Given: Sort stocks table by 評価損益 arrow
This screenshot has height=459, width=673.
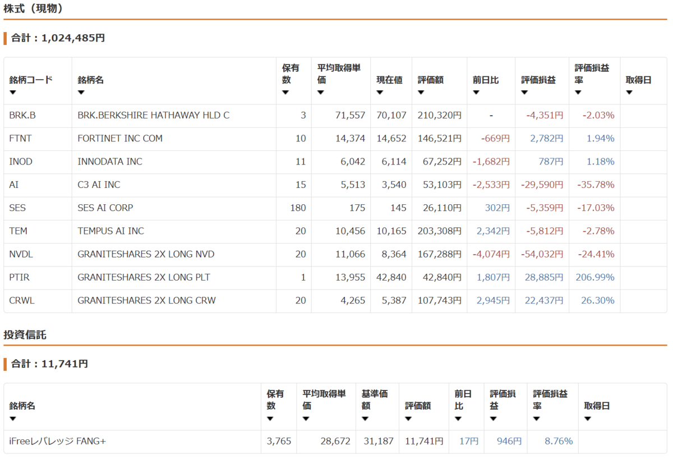Looking at the screenshot, I should pyautogui.click(x=524, y=93).
